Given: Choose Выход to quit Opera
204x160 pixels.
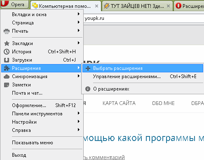Looking at the screenshot, I should [42, 155].
